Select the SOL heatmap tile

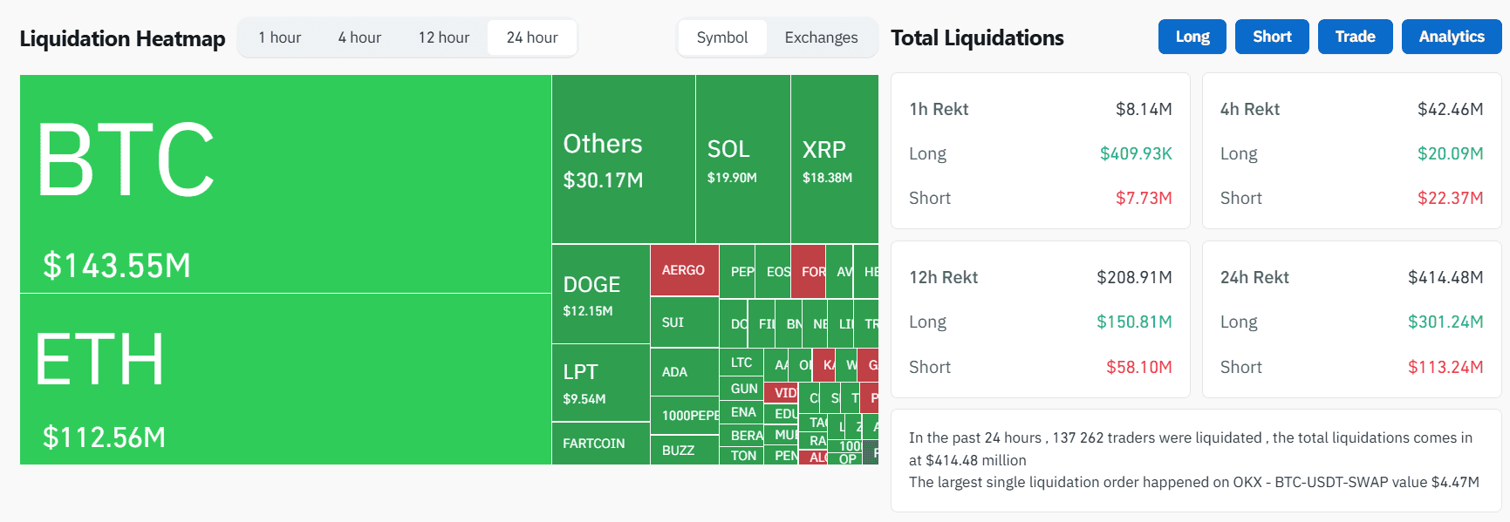(743, 159)
